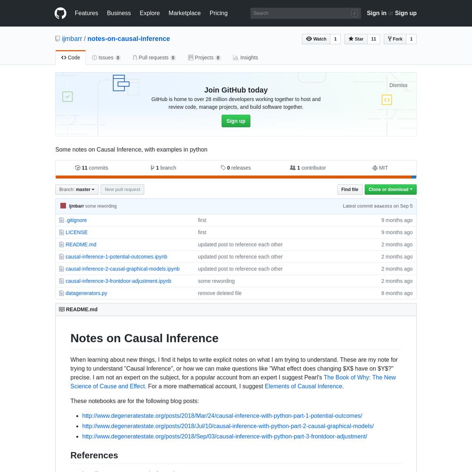
Task: Open the .gitignore file
Action: tap(76, 220)
